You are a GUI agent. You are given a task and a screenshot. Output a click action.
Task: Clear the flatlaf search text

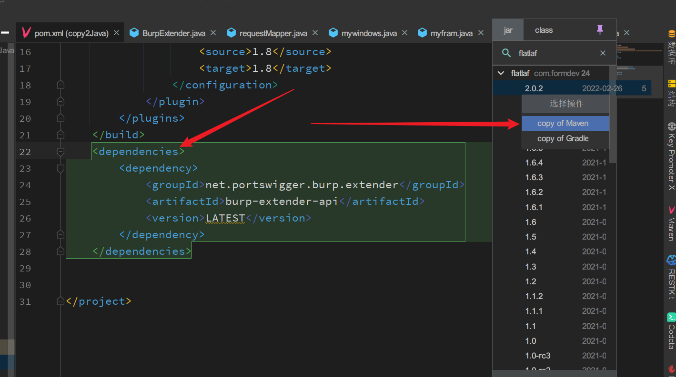click(x=603, y=53)
